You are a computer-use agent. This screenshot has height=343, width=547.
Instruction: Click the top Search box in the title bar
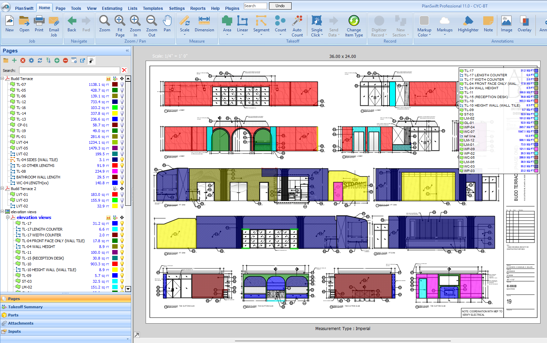point(255,6)
